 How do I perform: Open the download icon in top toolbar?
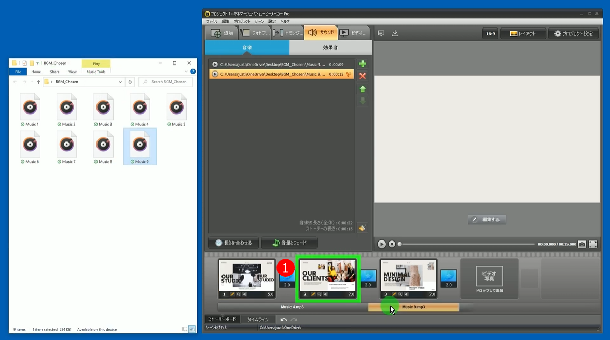click(x=395, y=33)
